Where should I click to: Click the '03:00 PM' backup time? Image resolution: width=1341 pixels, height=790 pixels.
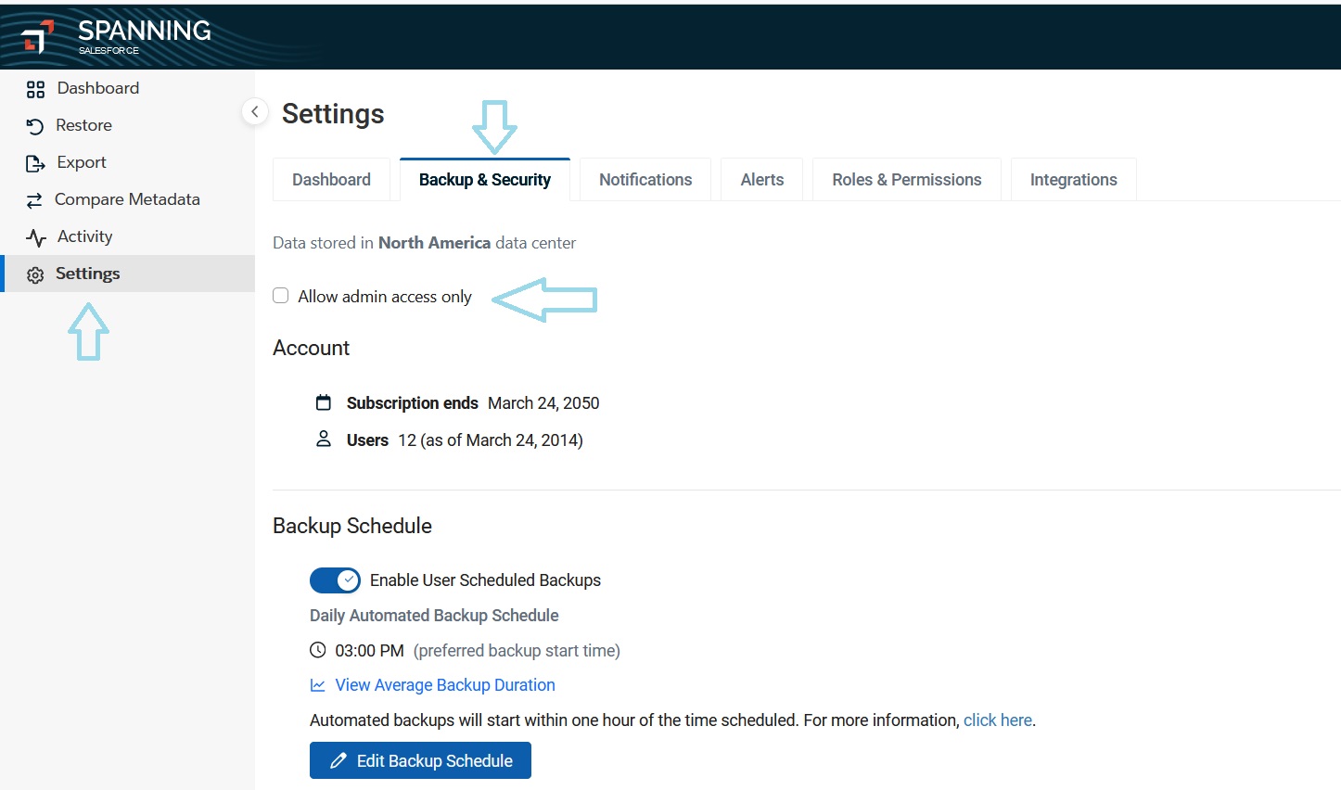click(x=369, y=651)
